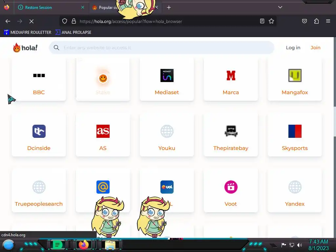
Task: Focus the Enter any website search field
Action: (x=161, y=48)
